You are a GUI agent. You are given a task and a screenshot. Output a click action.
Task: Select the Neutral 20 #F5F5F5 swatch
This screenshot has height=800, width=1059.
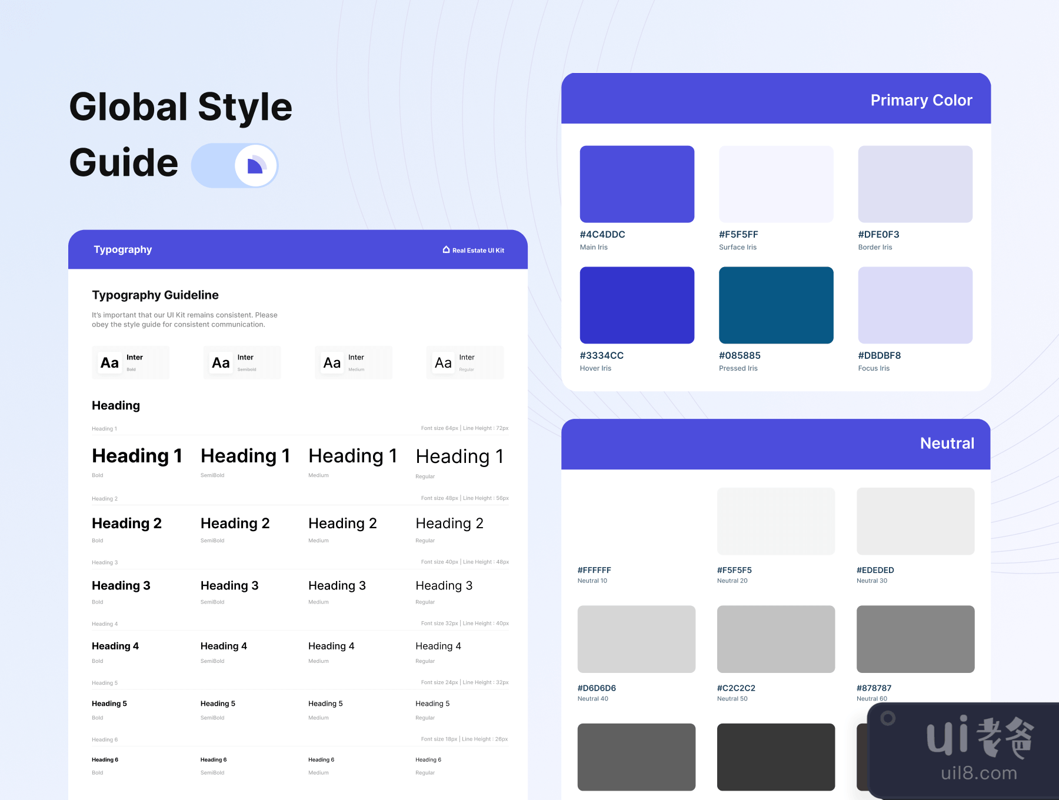click(x=775, y=521)
